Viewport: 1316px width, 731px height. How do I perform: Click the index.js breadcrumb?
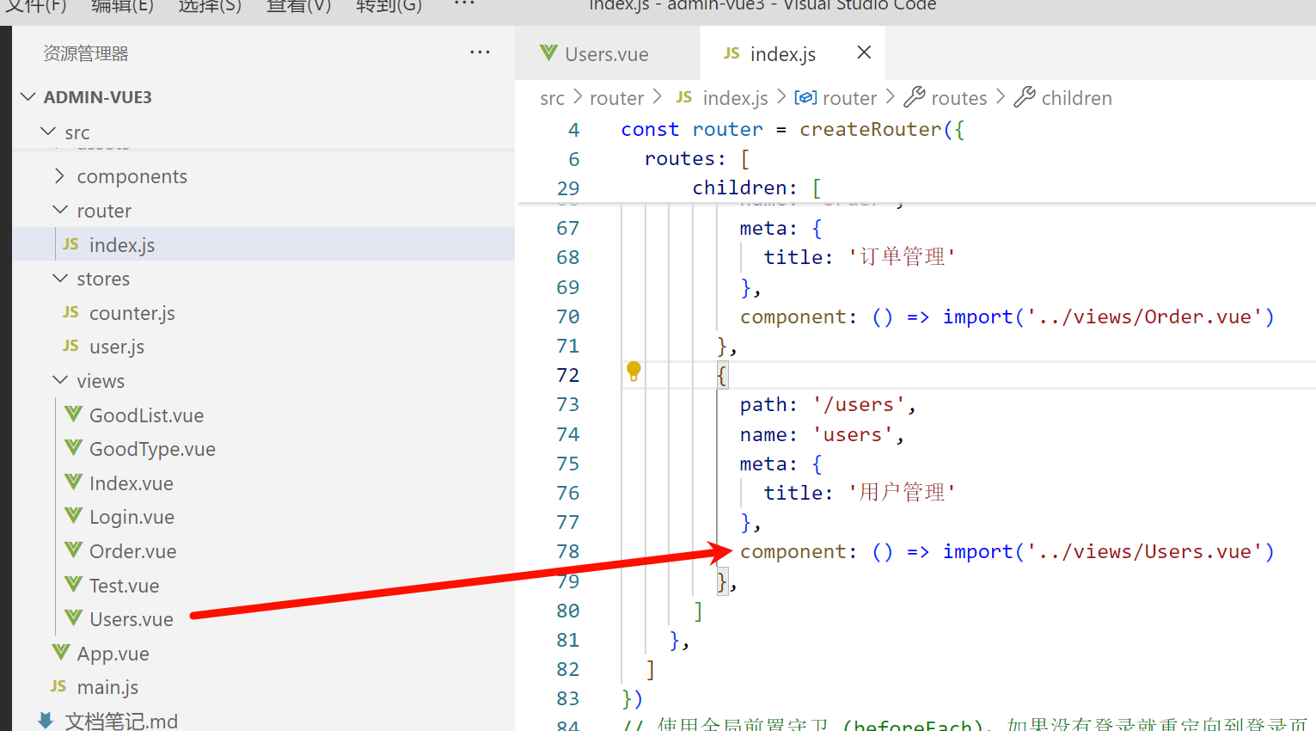[x=735, y=98]
